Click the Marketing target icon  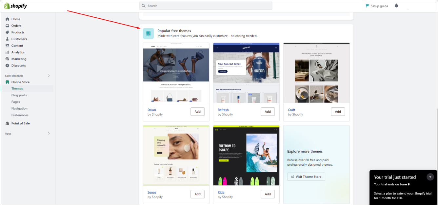(x=7, y=59)
